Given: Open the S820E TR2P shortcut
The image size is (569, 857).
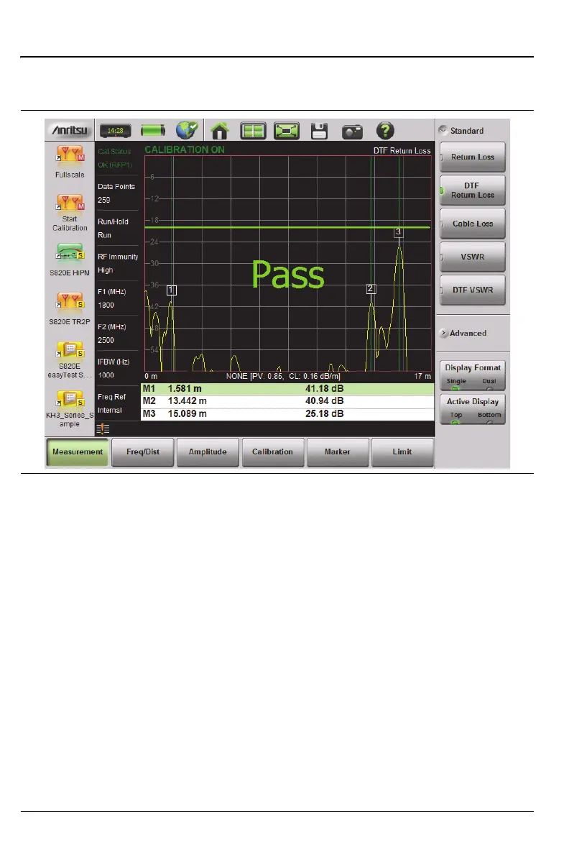Looking at the screenshot, I should (70, 301).
